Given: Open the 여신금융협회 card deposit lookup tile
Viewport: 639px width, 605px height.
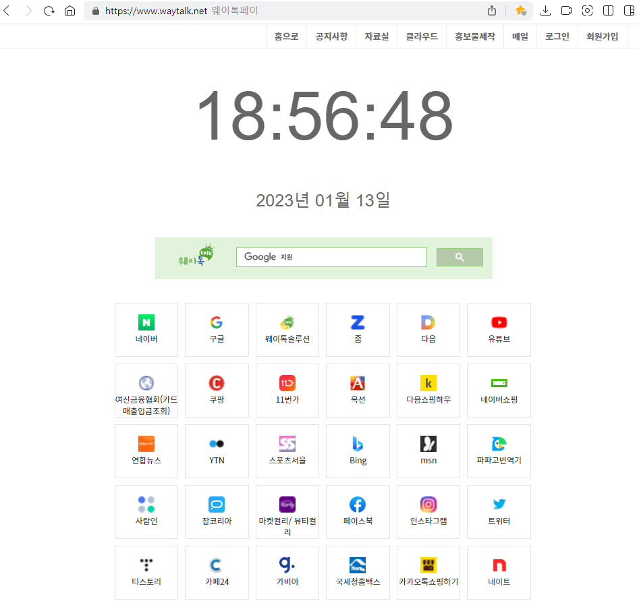Looking at the screenshot, I should pos(146,391).
